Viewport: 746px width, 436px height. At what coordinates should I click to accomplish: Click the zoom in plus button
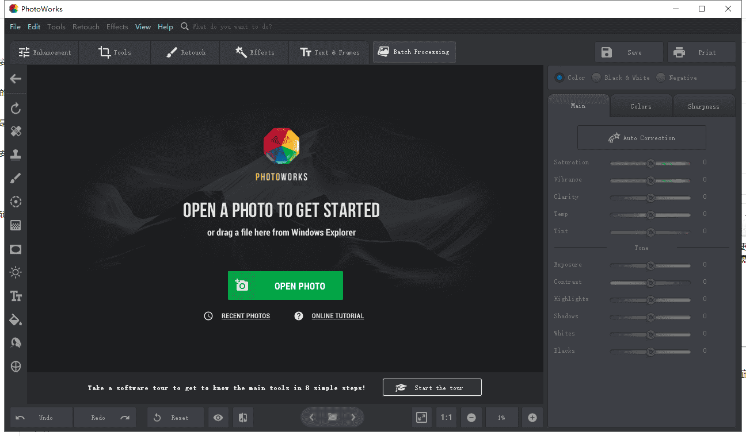click(532, 418)
